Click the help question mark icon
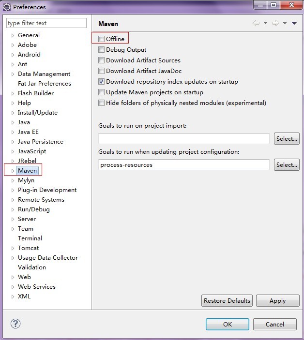 coord(15,324)
